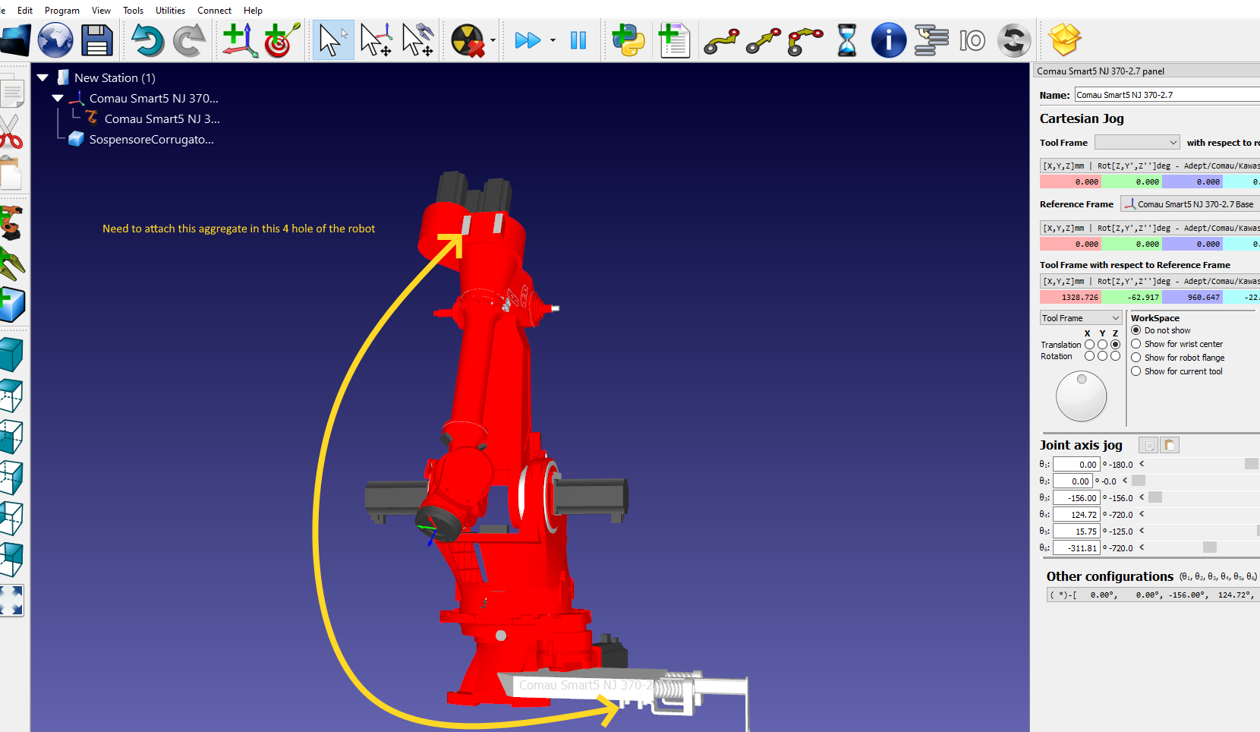This screenshot has width=1260, height=732.
Task: Open the Tool Frame jog dropdown
Action: click(1080, 318)
